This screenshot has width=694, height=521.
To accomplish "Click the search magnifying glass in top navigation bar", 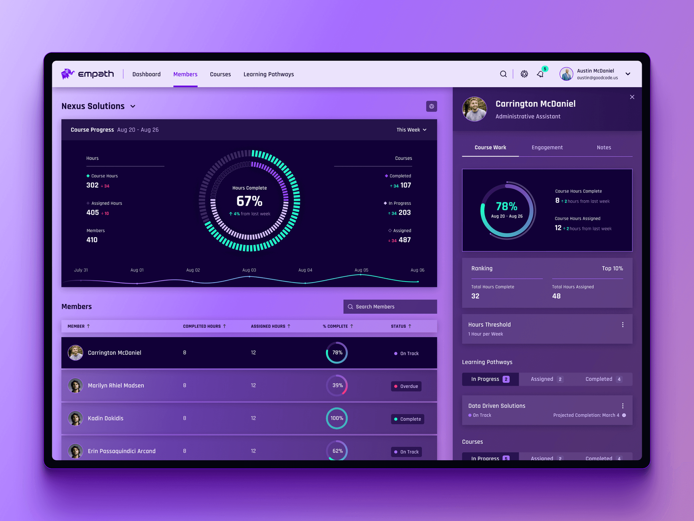I will [x=503, y=74].
